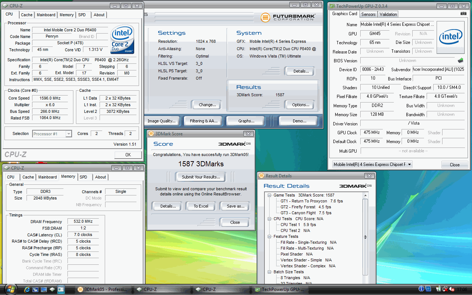This screenshot has height=295, width=472.
Task: Click the Close button in GPU-Z
Action: click(x=455, y=165)
